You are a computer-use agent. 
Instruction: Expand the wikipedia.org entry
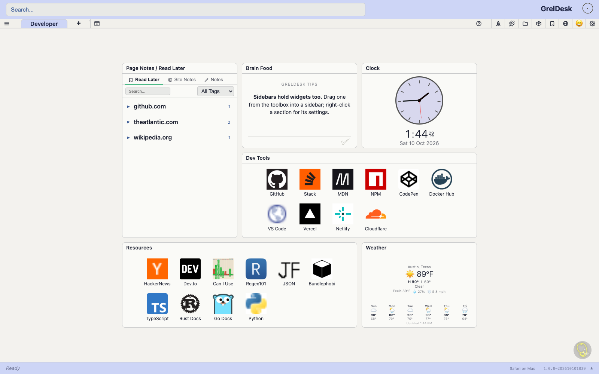point(180,138)
